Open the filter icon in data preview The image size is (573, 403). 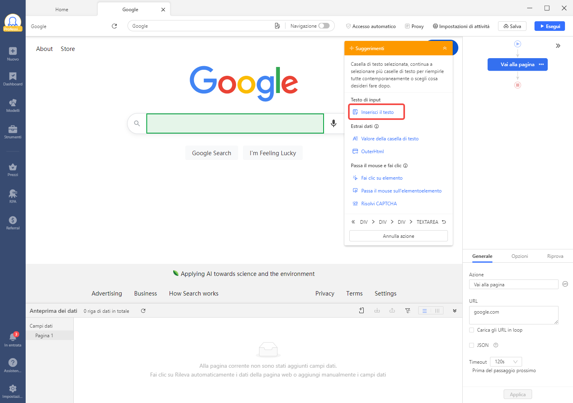[408, 310]
